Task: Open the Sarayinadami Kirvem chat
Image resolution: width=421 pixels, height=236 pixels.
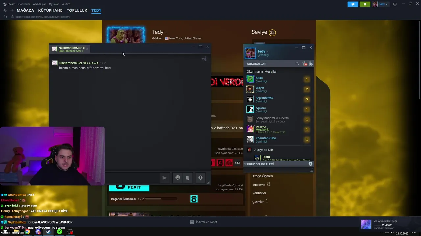Action: [x=278, y=119]
